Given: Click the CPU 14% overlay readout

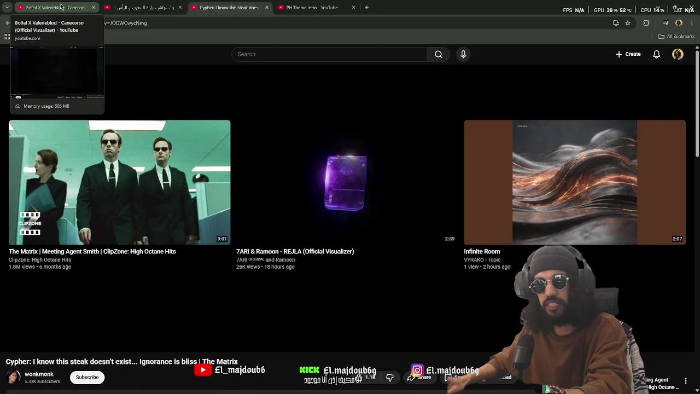Looking at the screenshot, I should [652, 10].
